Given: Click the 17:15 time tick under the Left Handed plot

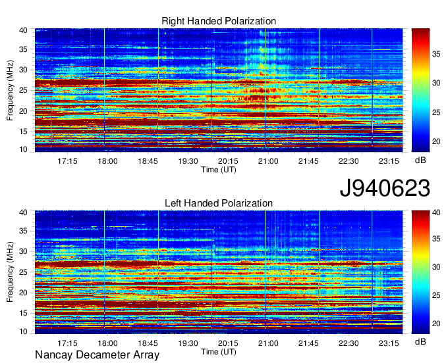Looking at the screenshot, I should coord(67,343).
